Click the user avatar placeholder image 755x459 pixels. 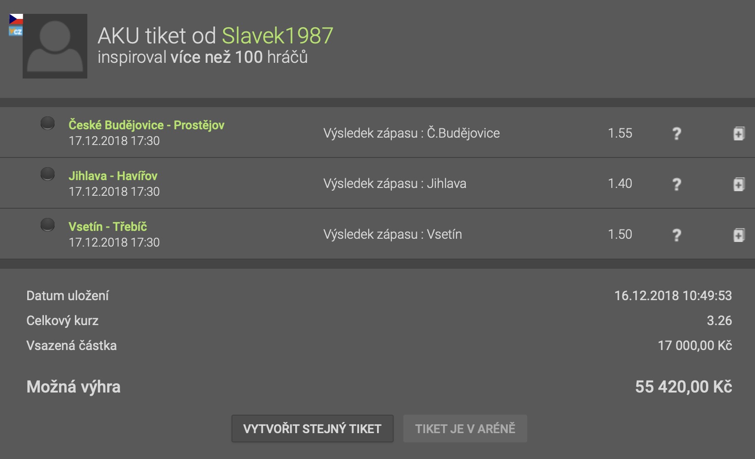pyautogui.click(x=55, y=46)
